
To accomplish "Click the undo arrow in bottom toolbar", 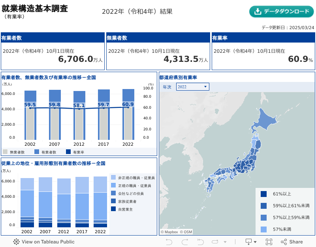I will pos(169,242).
